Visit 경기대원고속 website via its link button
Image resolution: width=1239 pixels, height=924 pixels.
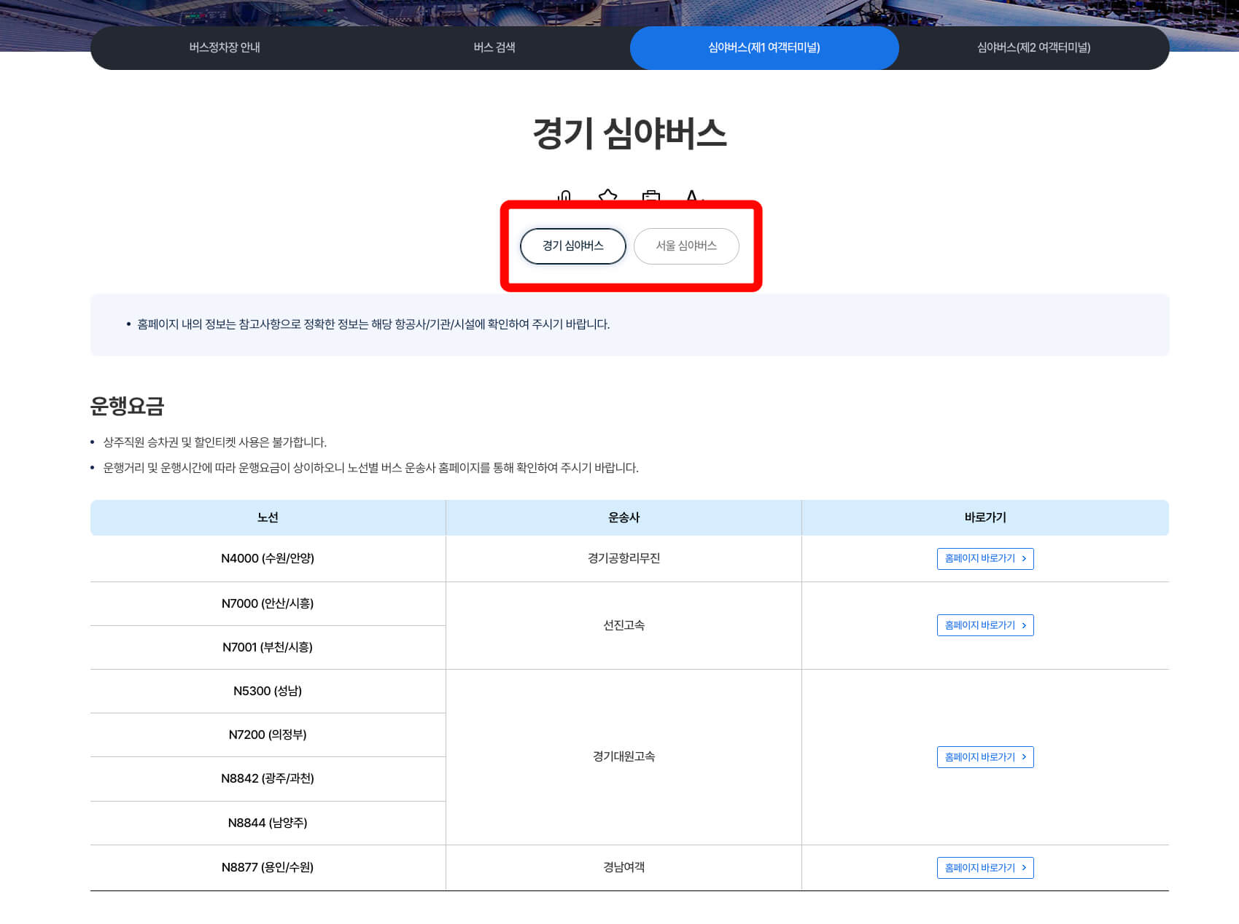pos(985,757)
